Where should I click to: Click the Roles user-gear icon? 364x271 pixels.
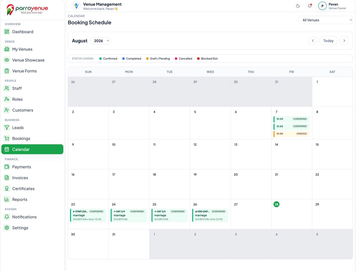(x=7, y=99)
